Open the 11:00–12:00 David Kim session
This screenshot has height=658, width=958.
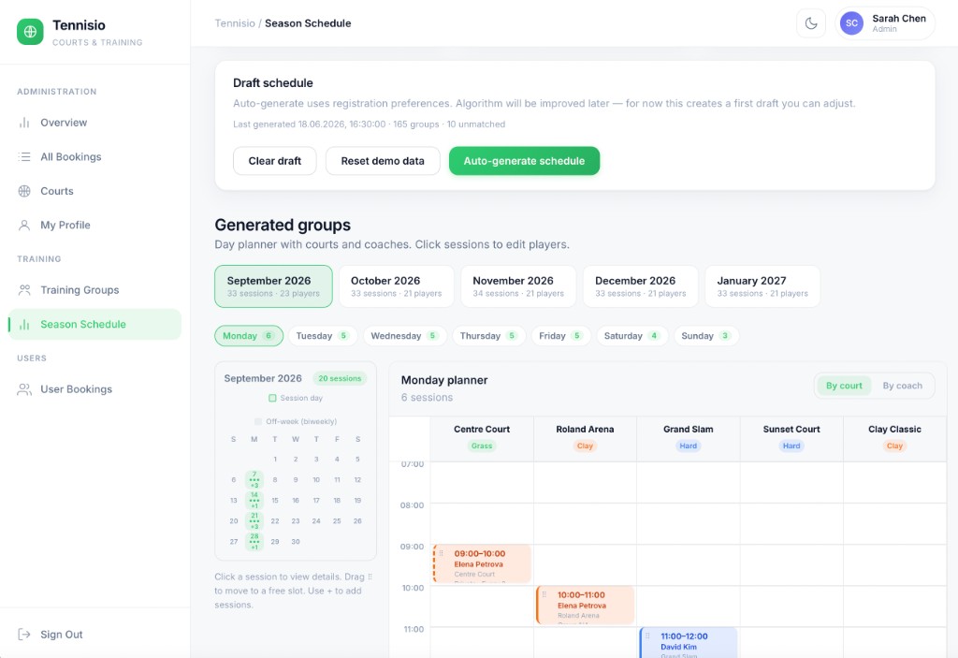[x=688, y=642]
